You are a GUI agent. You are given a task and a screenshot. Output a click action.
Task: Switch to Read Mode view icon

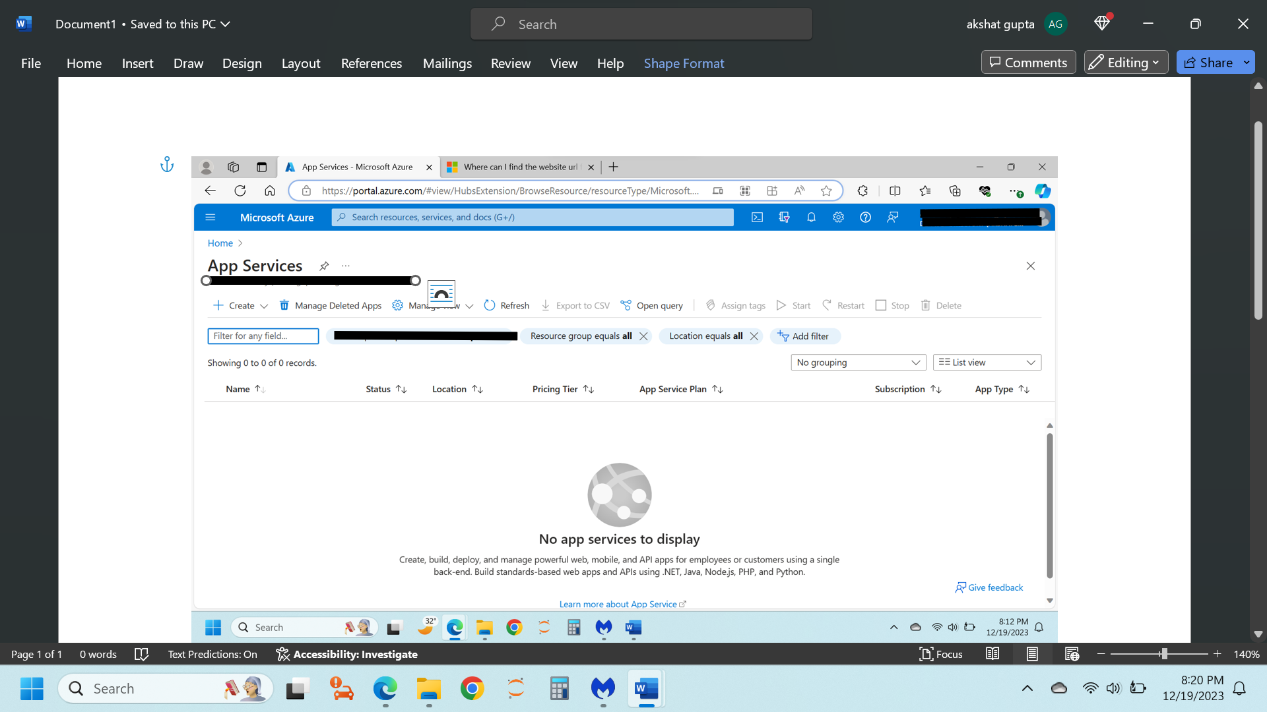click(x=992, y=654)
